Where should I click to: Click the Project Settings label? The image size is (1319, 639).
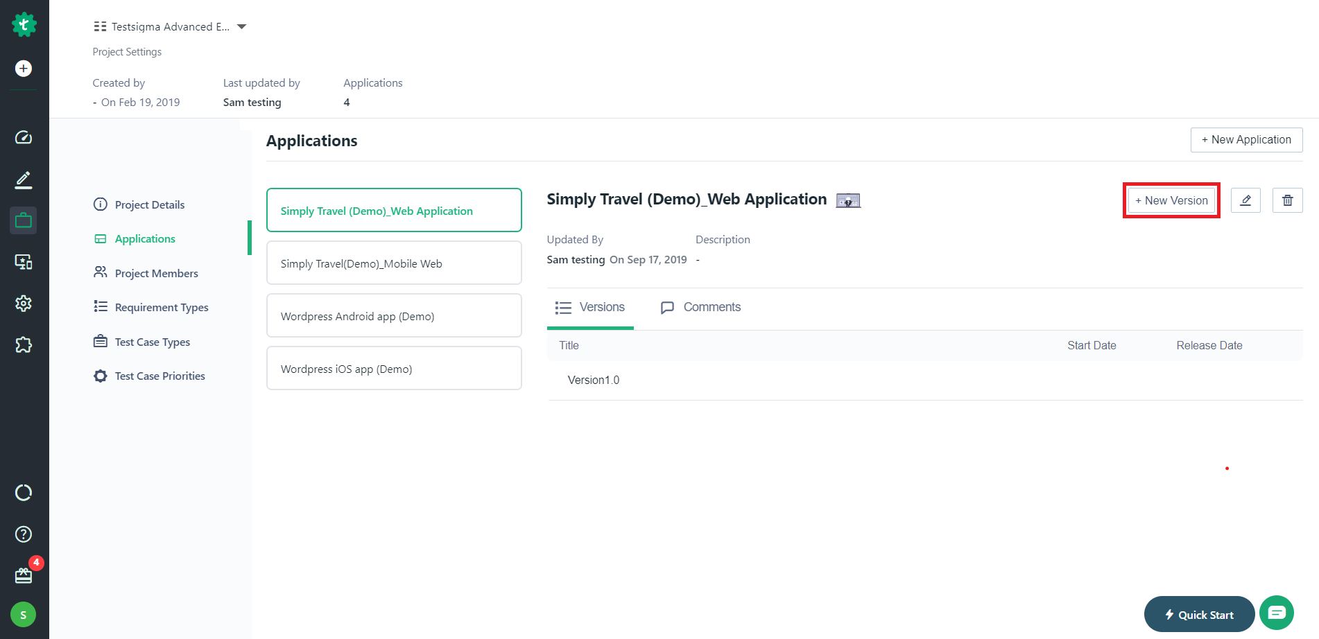pos(127,52)
